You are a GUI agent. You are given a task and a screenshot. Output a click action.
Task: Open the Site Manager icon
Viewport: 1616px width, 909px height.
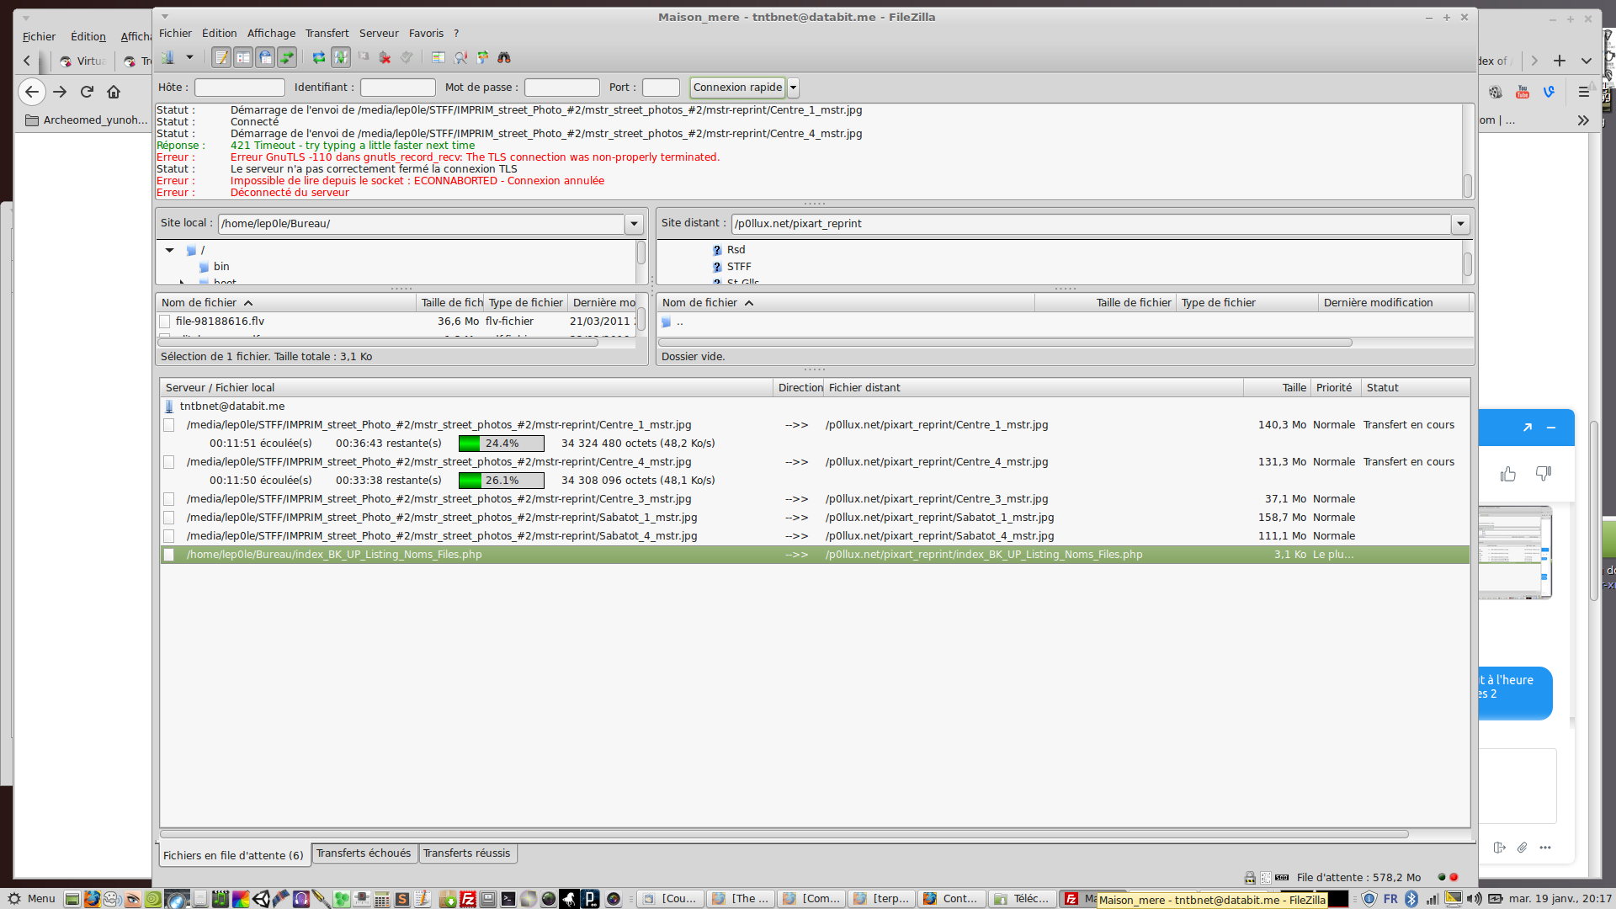(x=168, y=57)
